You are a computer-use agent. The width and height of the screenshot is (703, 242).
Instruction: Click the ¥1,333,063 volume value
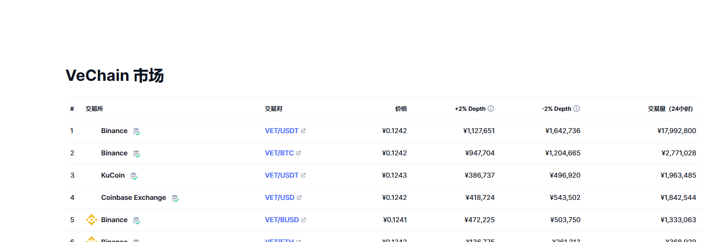[678, 220]
